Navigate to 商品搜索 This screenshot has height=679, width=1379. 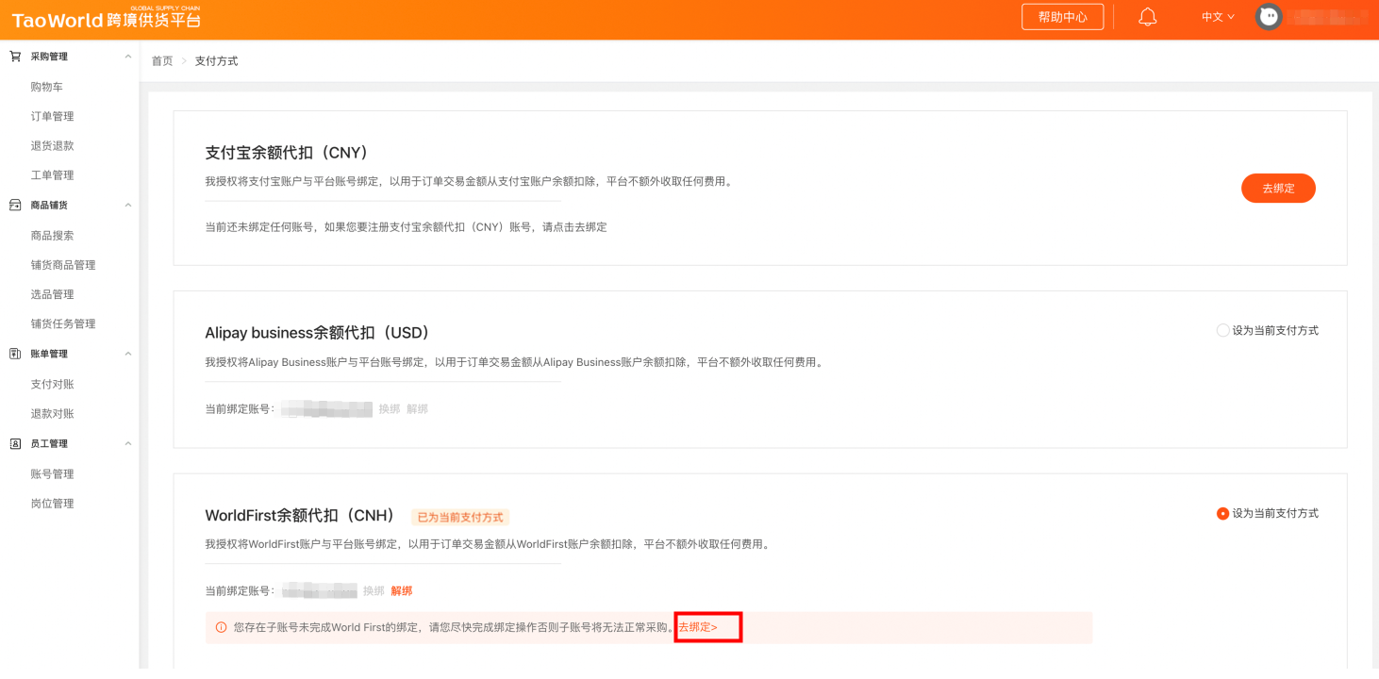tap(52, 235)
